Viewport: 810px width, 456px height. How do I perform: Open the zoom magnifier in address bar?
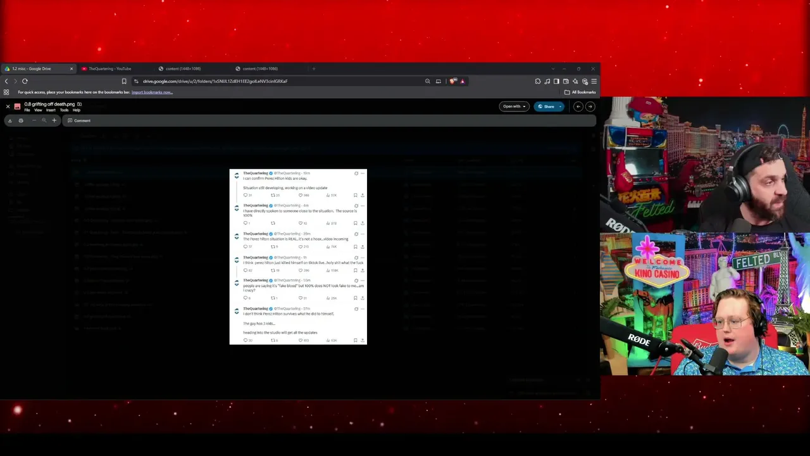428,81
